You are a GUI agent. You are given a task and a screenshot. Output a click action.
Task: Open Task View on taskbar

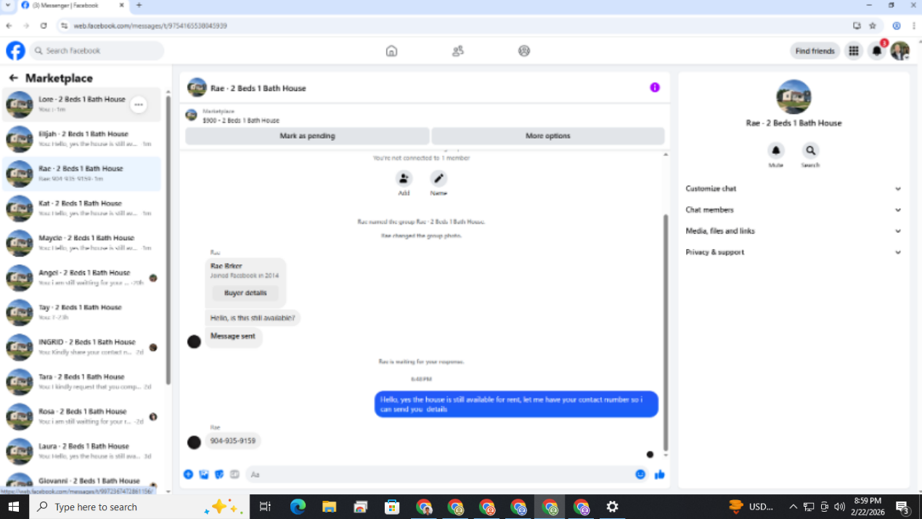coord(265,507)
